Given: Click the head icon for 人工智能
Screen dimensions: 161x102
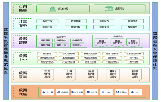Looking at the screenshot, I should 72,92.
